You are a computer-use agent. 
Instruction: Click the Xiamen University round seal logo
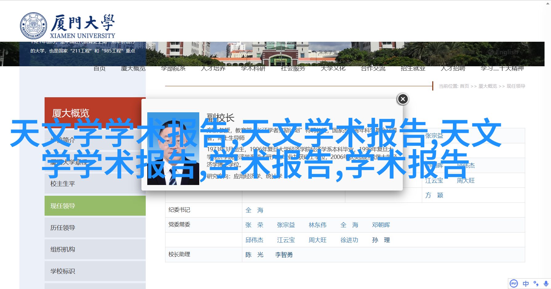[34, 26]
